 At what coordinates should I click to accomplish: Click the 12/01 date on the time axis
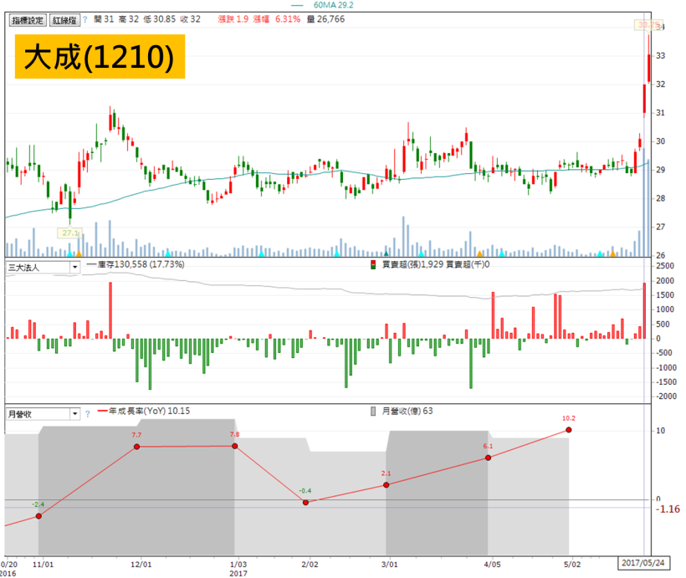[141, 565]
